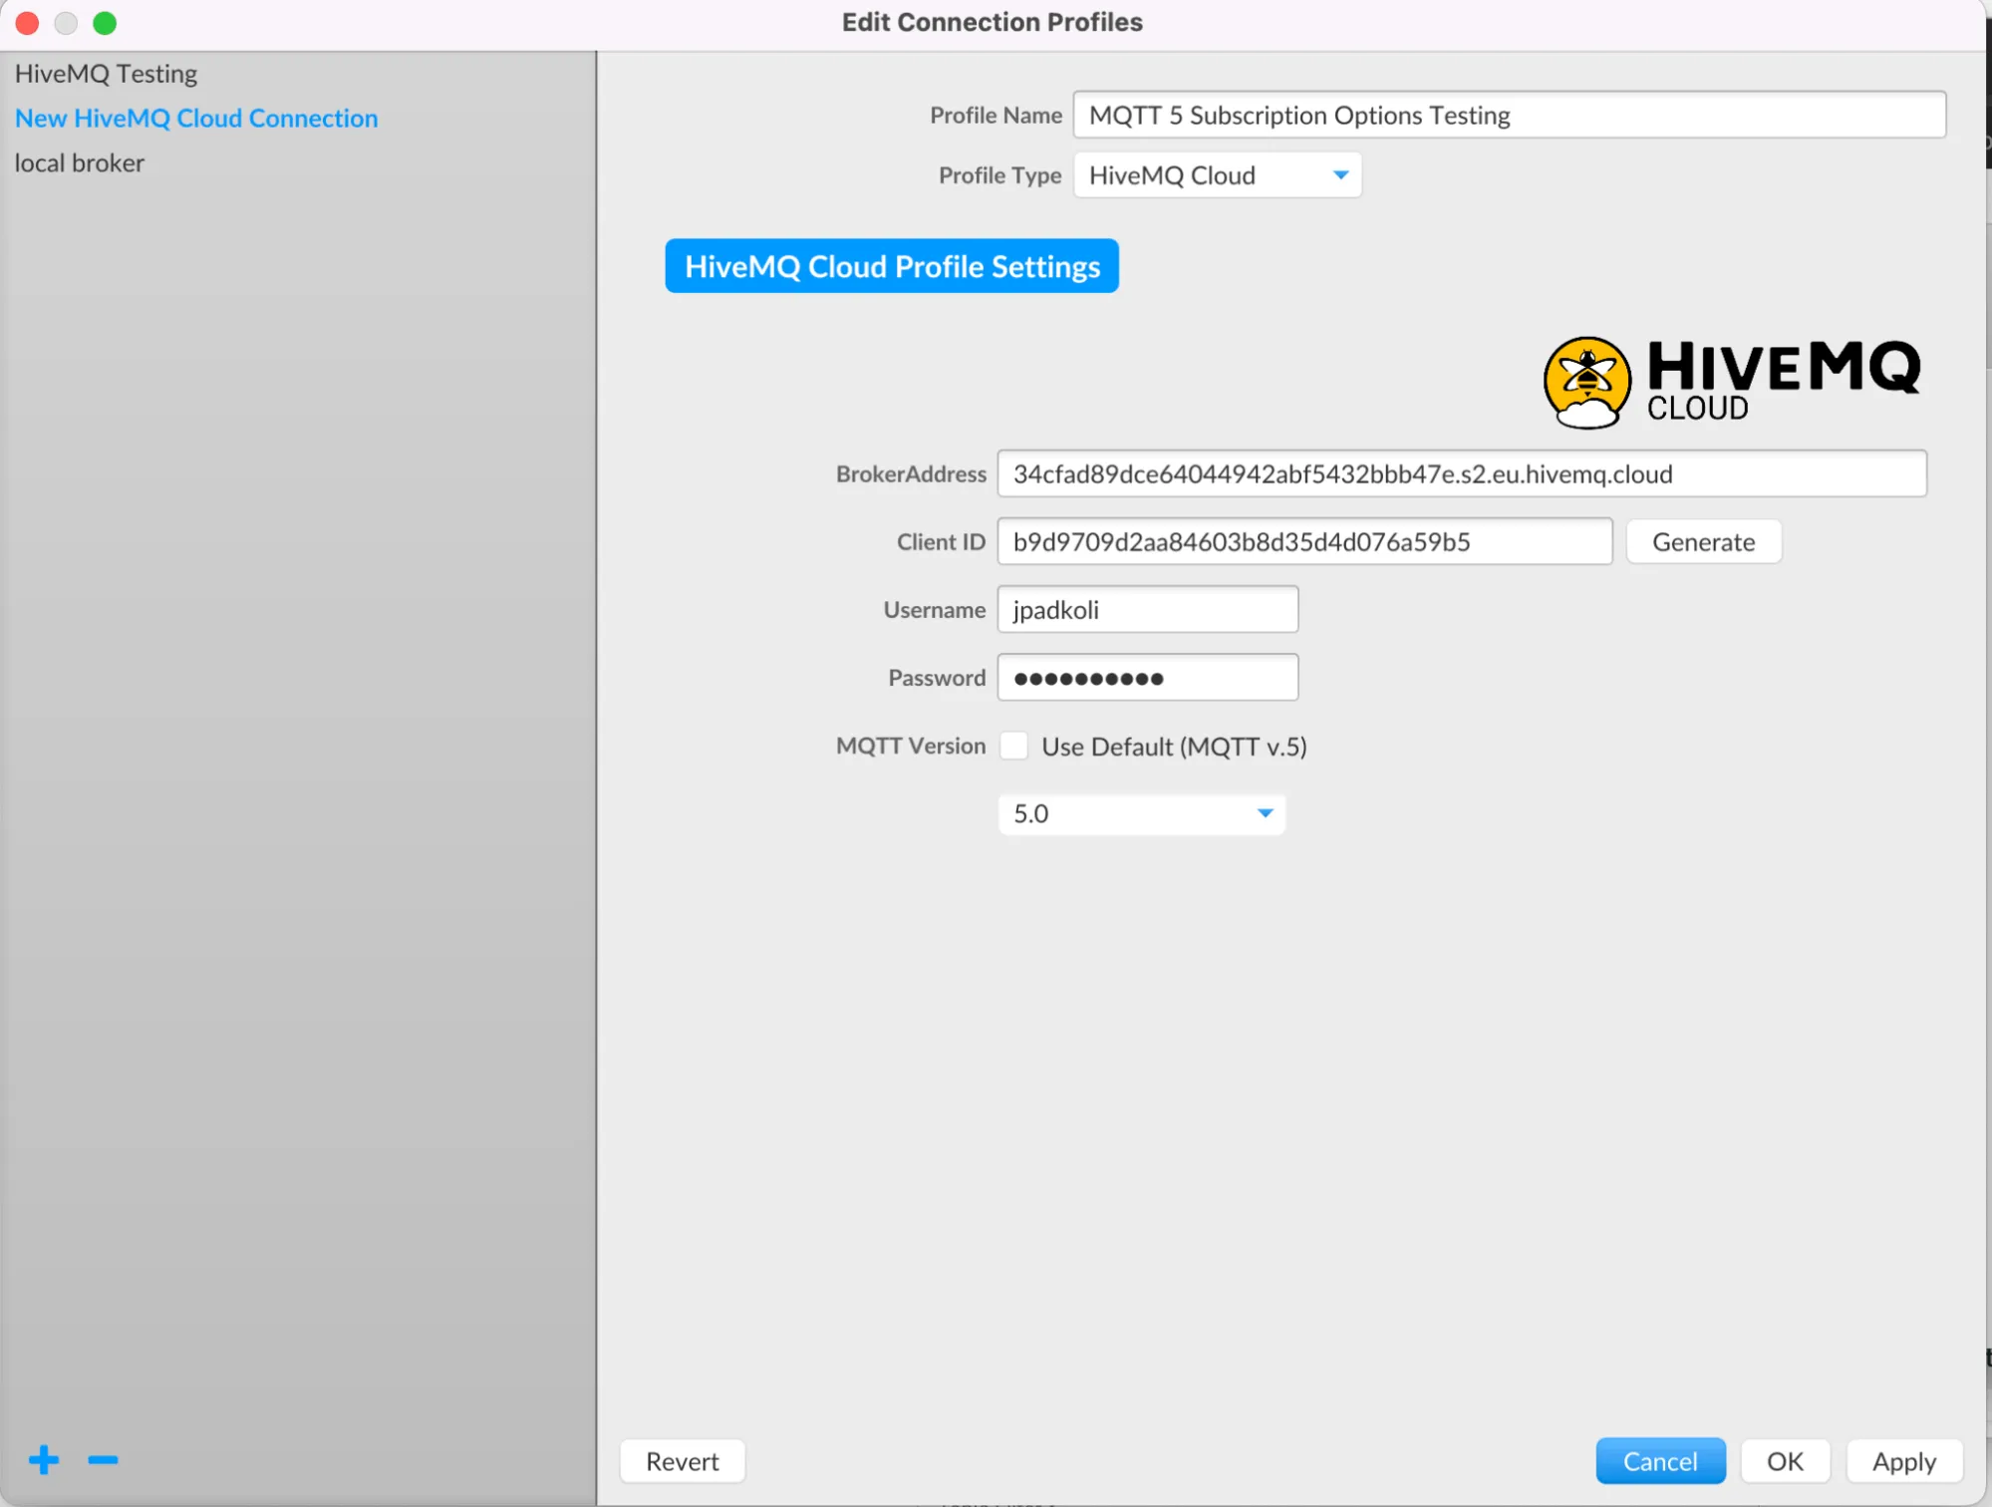This screenshot has height=1507, width=1992.
Task: Maximize window with green button
Action: [105, 23]
